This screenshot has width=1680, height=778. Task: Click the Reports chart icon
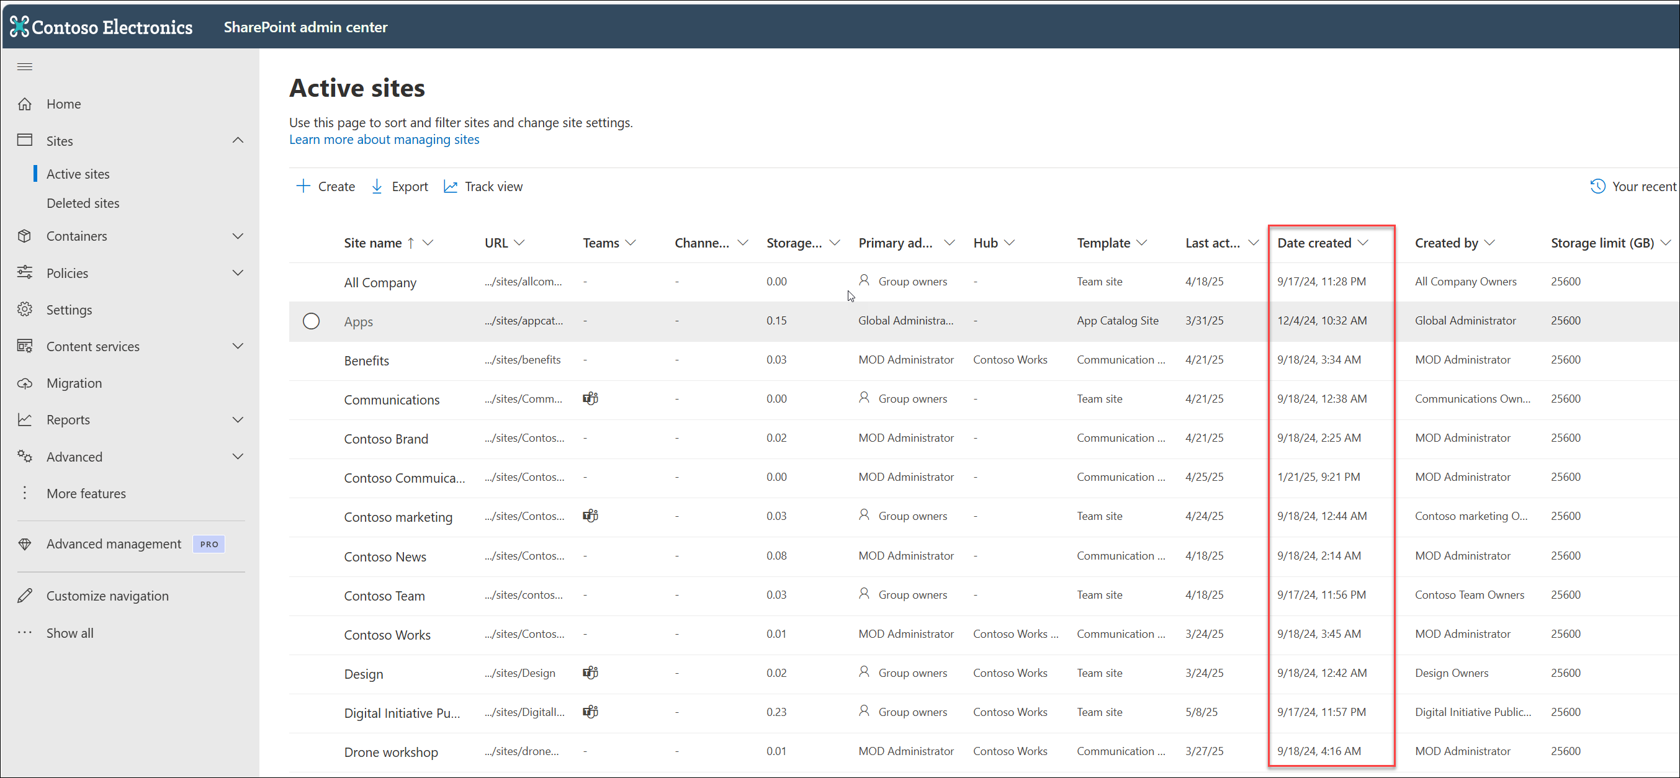pos(25,419)
